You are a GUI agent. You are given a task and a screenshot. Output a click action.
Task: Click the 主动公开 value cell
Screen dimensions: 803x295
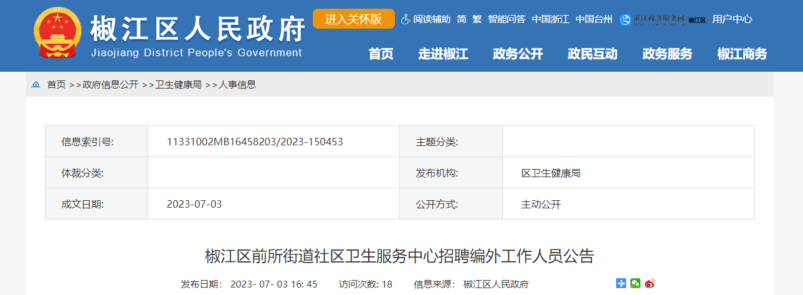pyautogui.click(x=629, y=204)
